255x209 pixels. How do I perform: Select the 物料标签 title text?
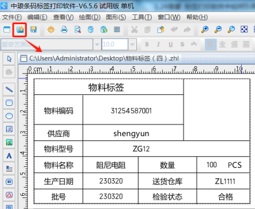click(106, 87)
